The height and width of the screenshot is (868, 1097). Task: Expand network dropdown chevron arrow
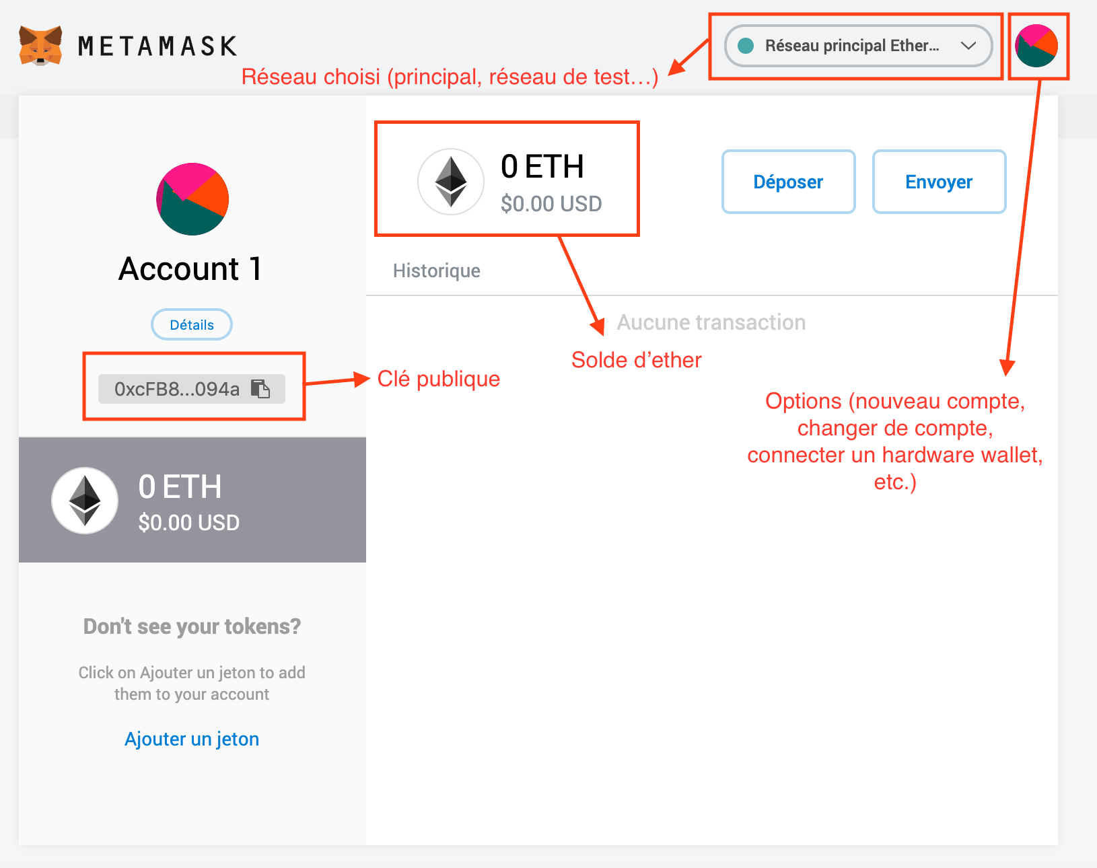[x=968, y=46]
